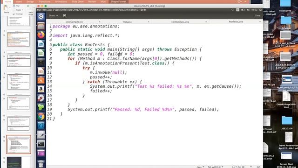
Task: Open the Shape Format ribbon tab
Action: (118, 1)
